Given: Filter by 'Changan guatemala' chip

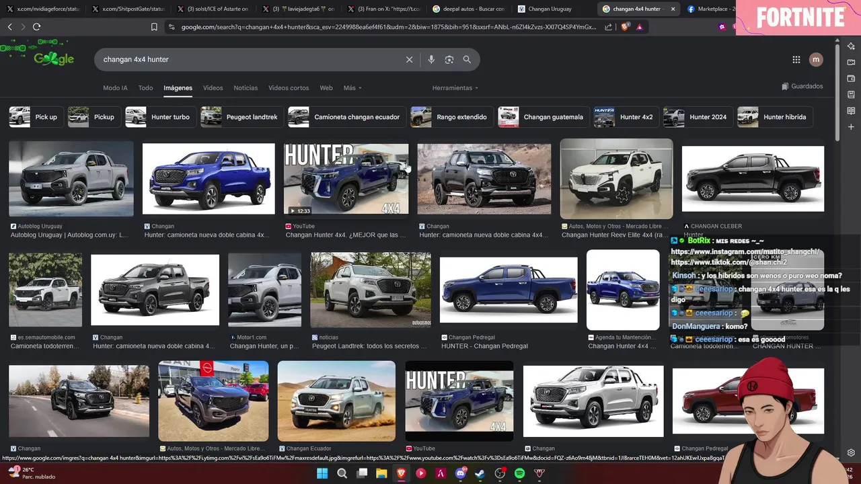Looking at the screenshot, I should coord(545,117).
